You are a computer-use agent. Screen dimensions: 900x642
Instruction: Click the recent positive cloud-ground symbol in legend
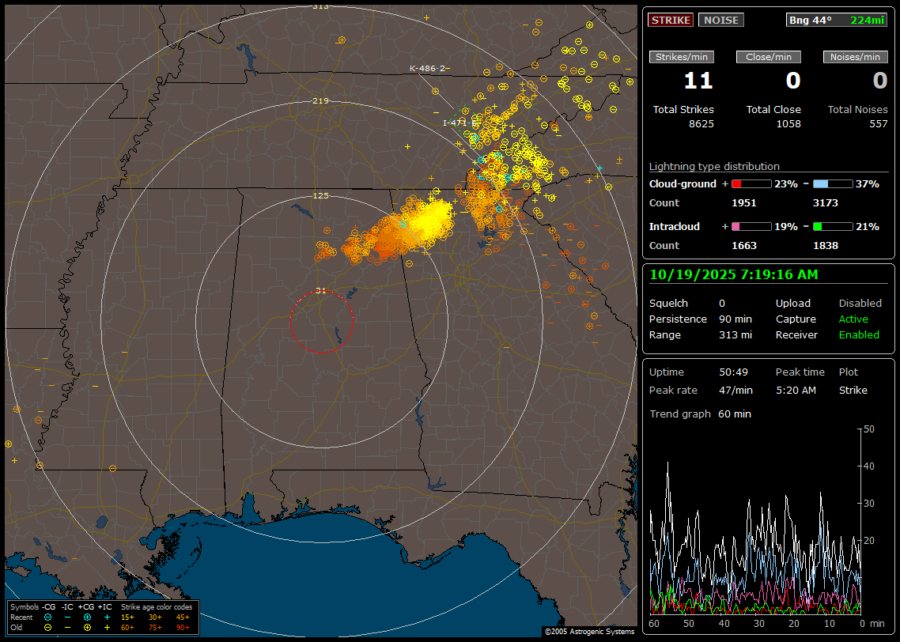click(87, 617)
